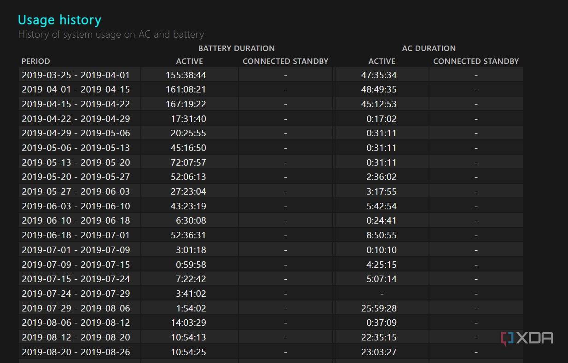Select period 2019-08-12 - 2019-08-20
Viewport: 568px width, 363px height.
pyautogui.click(x=76, y=337)
